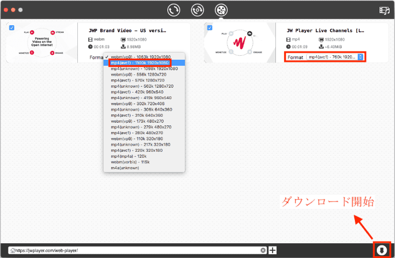
Task: Choose webm(vp9) - 173k 480x270 option
Action: coord(144,121)
